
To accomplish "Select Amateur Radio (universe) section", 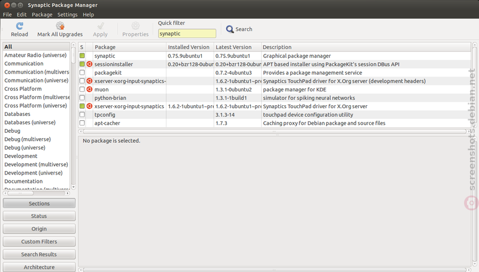I will (37, 55).
